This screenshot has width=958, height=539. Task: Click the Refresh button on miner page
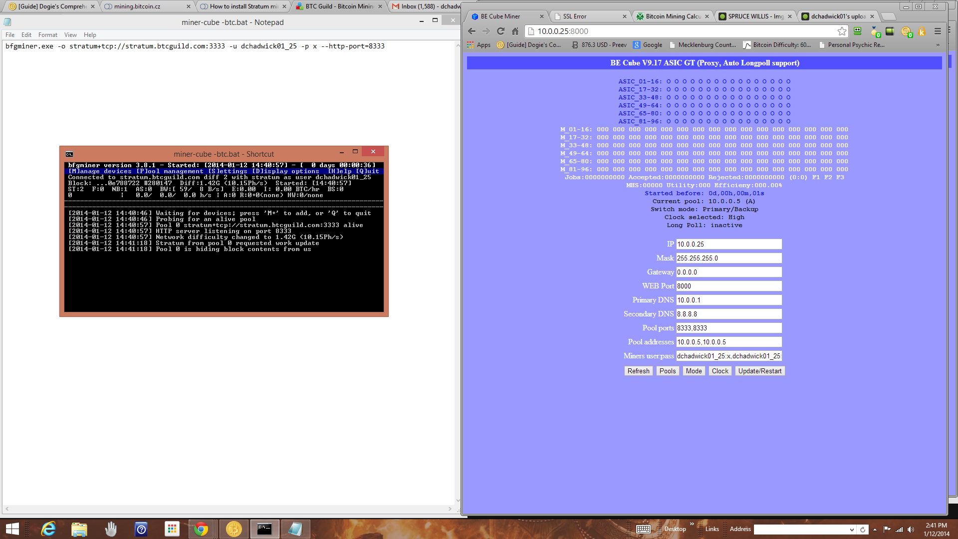(638, 371)
